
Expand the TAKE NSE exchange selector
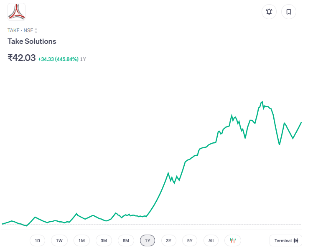point(23,30)
